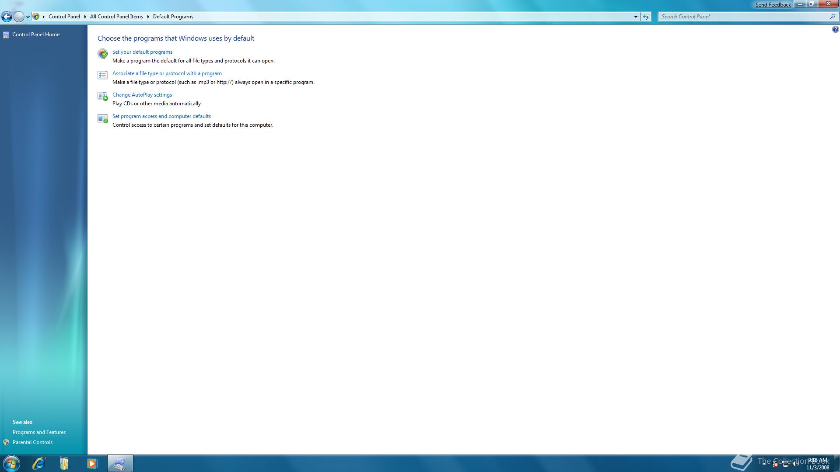Screen dimensions: 840x472
Task: Click the file type association list icon
Action: coord(102,75)
